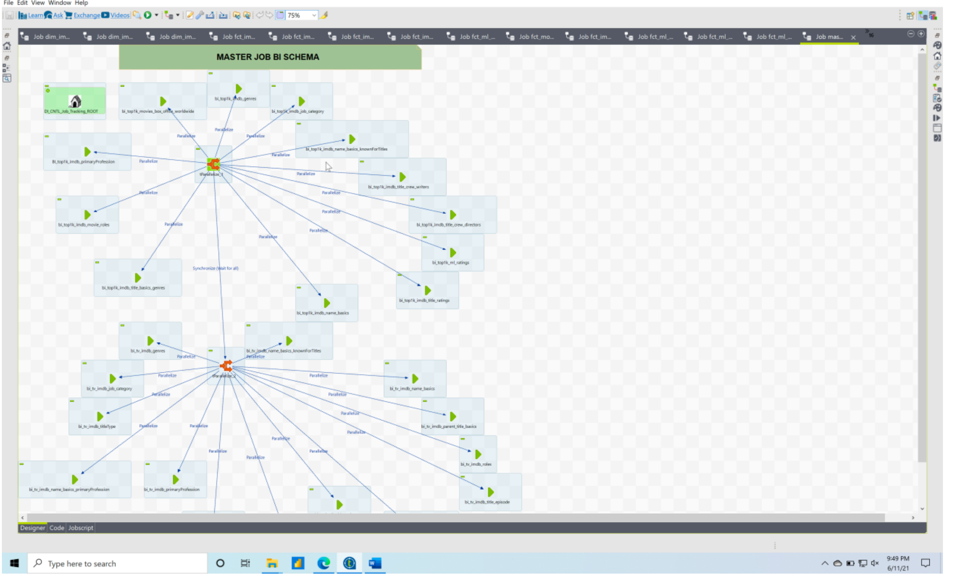Click the zoom page icon beside 75%

(280, 15)
